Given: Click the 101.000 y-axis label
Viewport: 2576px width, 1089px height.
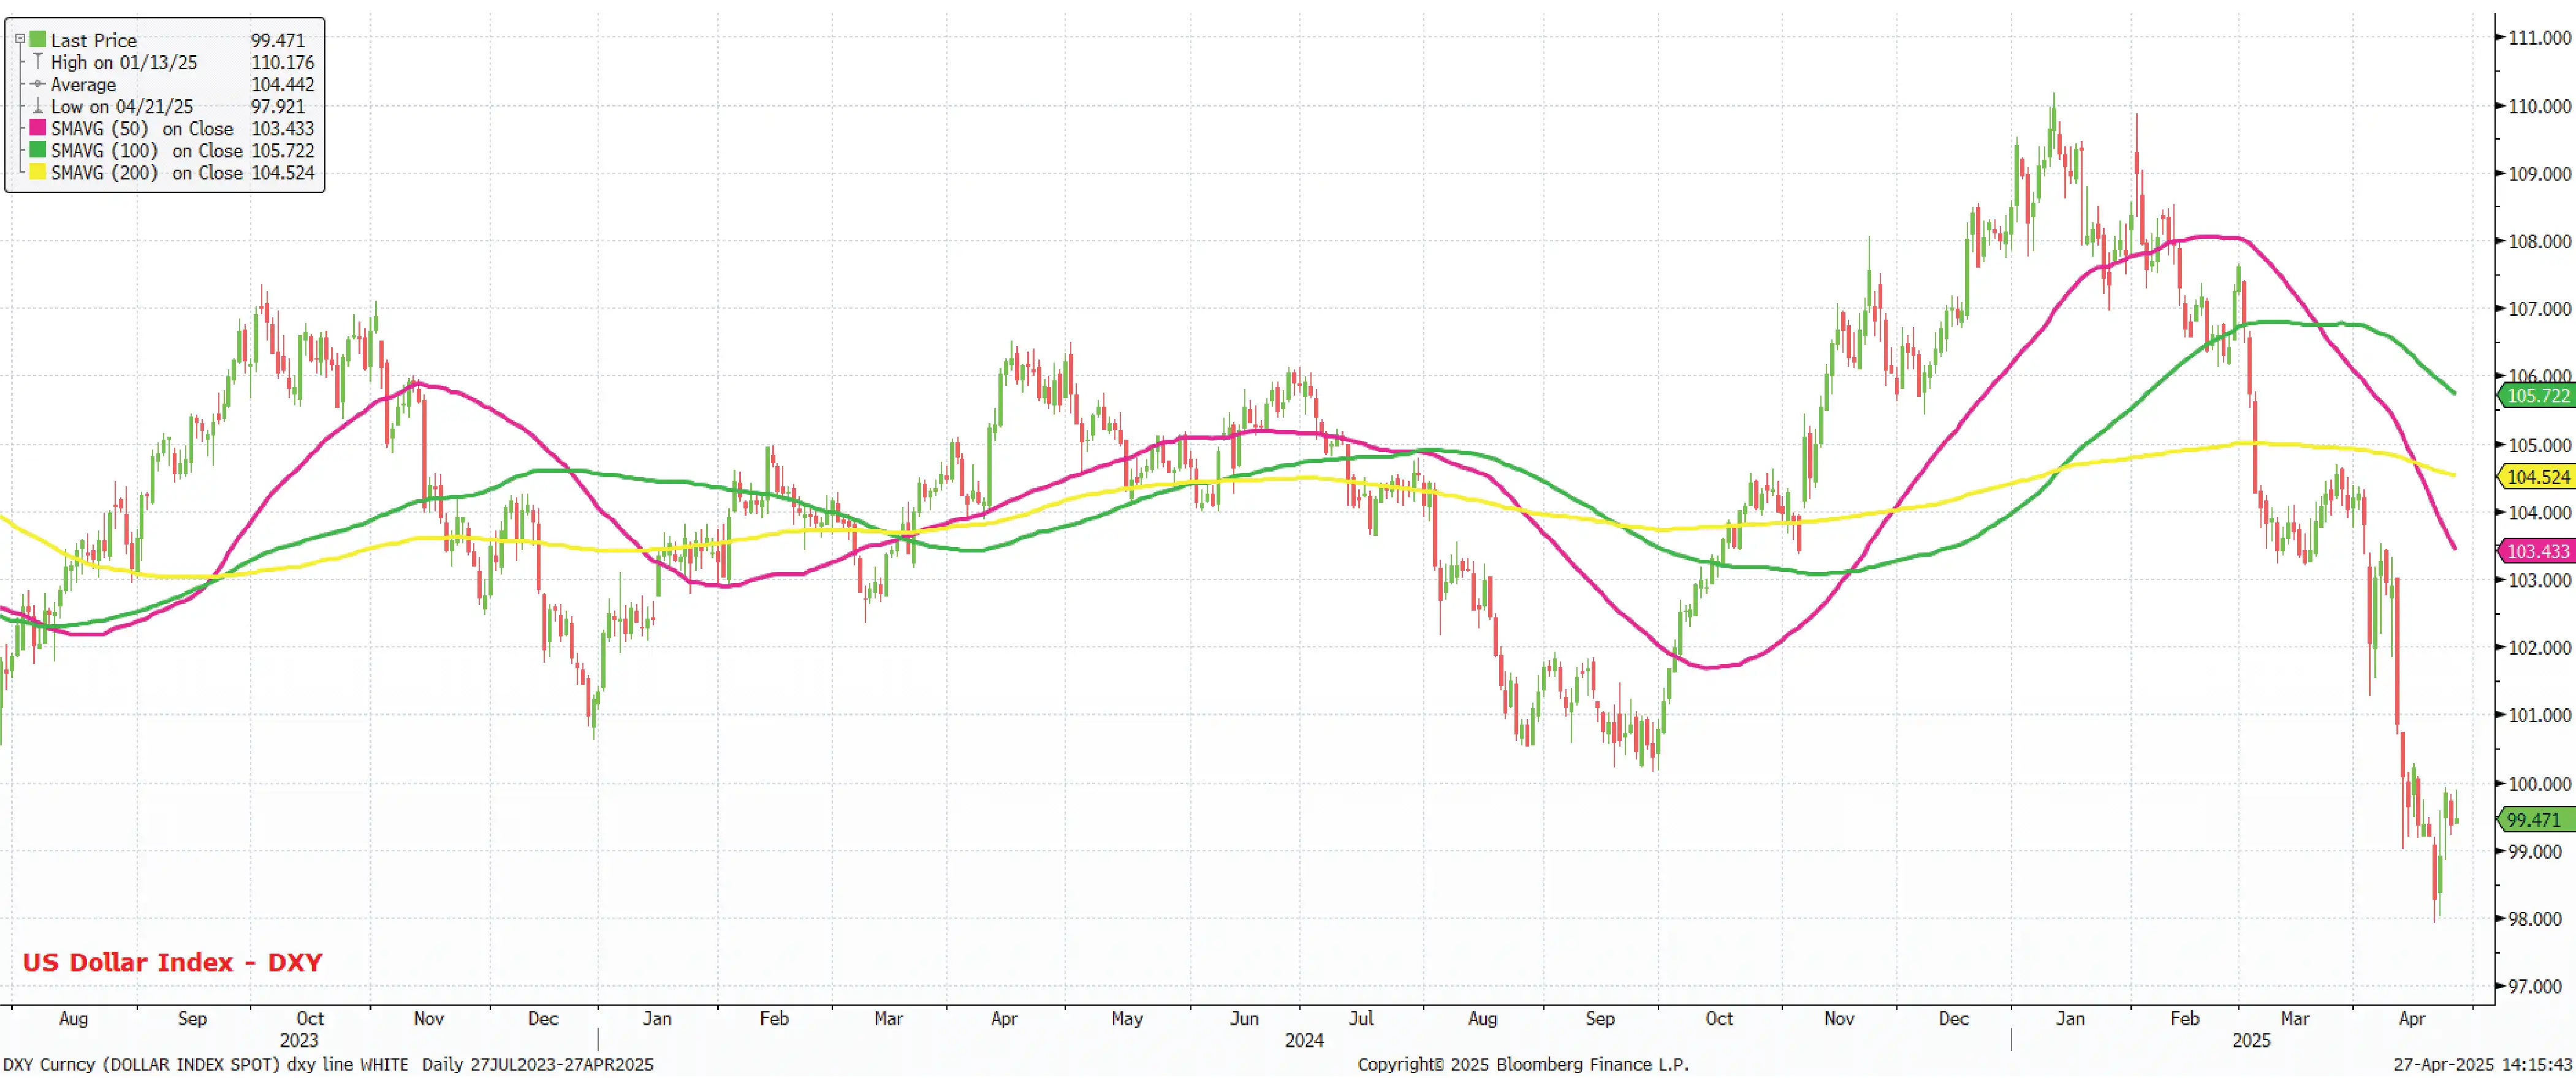Looking at the screenshot, I should point(2539,715).
